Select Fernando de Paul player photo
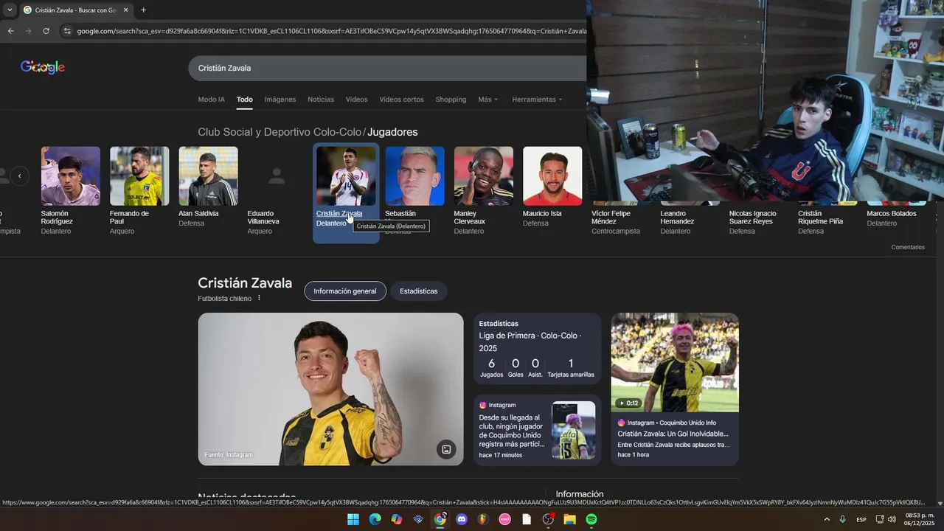The height and width of the screenshot is (531, 944). point(139,176)
